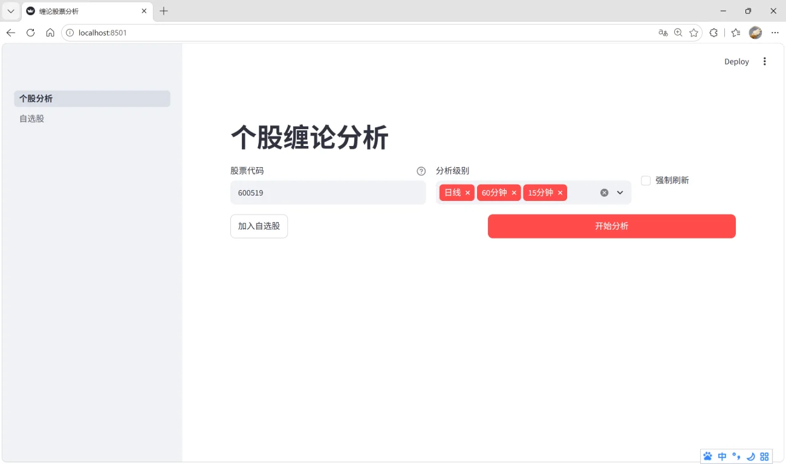
Task: Go to the browser home page
Action: 50,33
